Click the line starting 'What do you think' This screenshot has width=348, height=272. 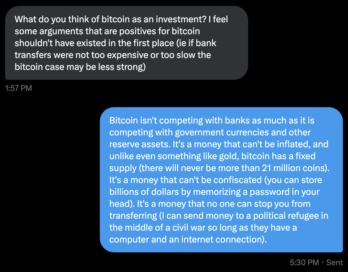point(121,19)
